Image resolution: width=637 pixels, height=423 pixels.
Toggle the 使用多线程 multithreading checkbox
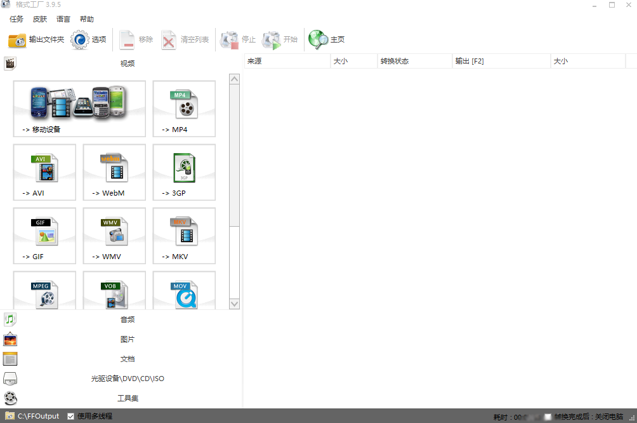tap(72, 416)
